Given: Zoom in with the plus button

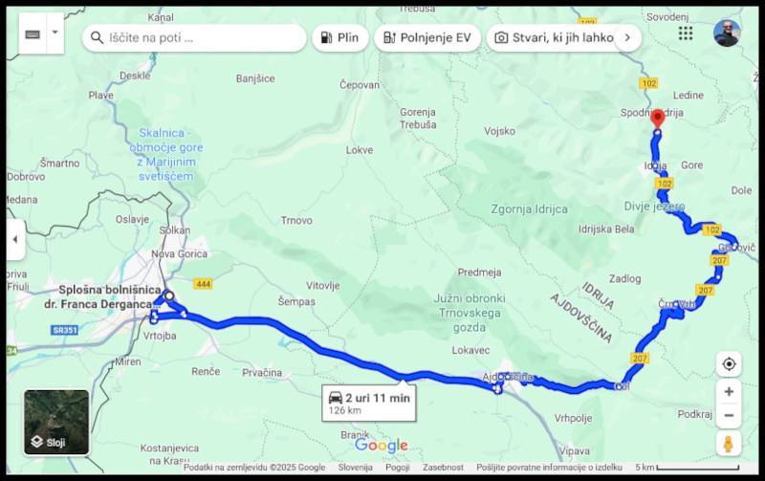Looking at the screenshot, I should click(729, 392).
